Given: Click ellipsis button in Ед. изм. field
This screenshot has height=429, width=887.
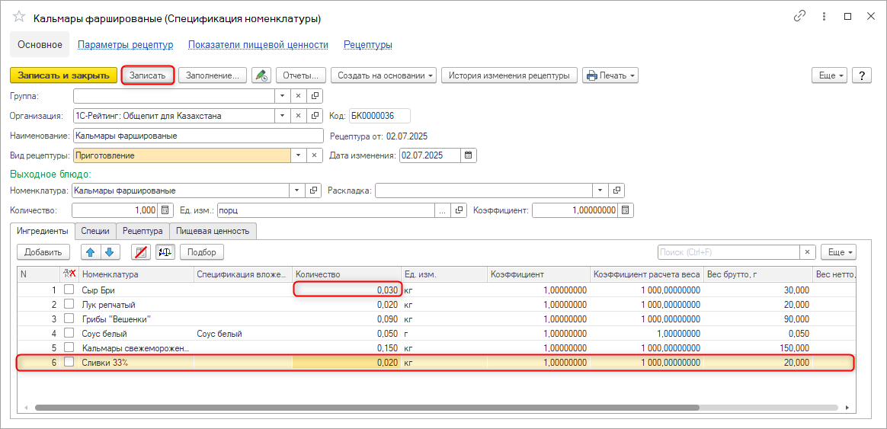Looking at the screenshot, I should click(443, 210).
